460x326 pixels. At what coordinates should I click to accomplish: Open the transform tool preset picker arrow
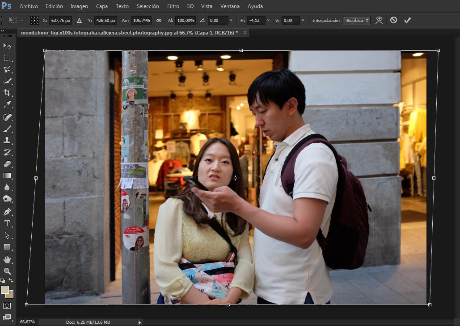click(x=22, y=20)
